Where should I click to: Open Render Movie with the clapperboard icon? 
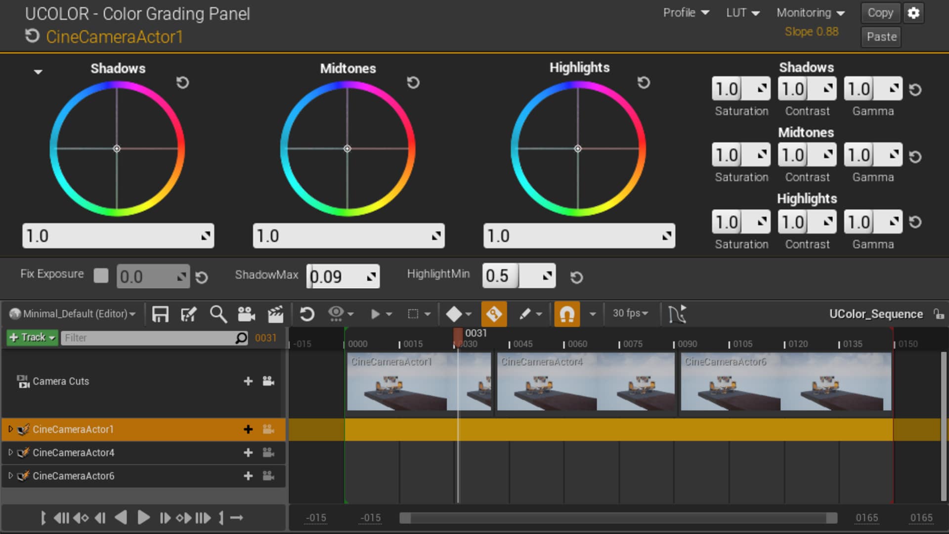point(275,313)
